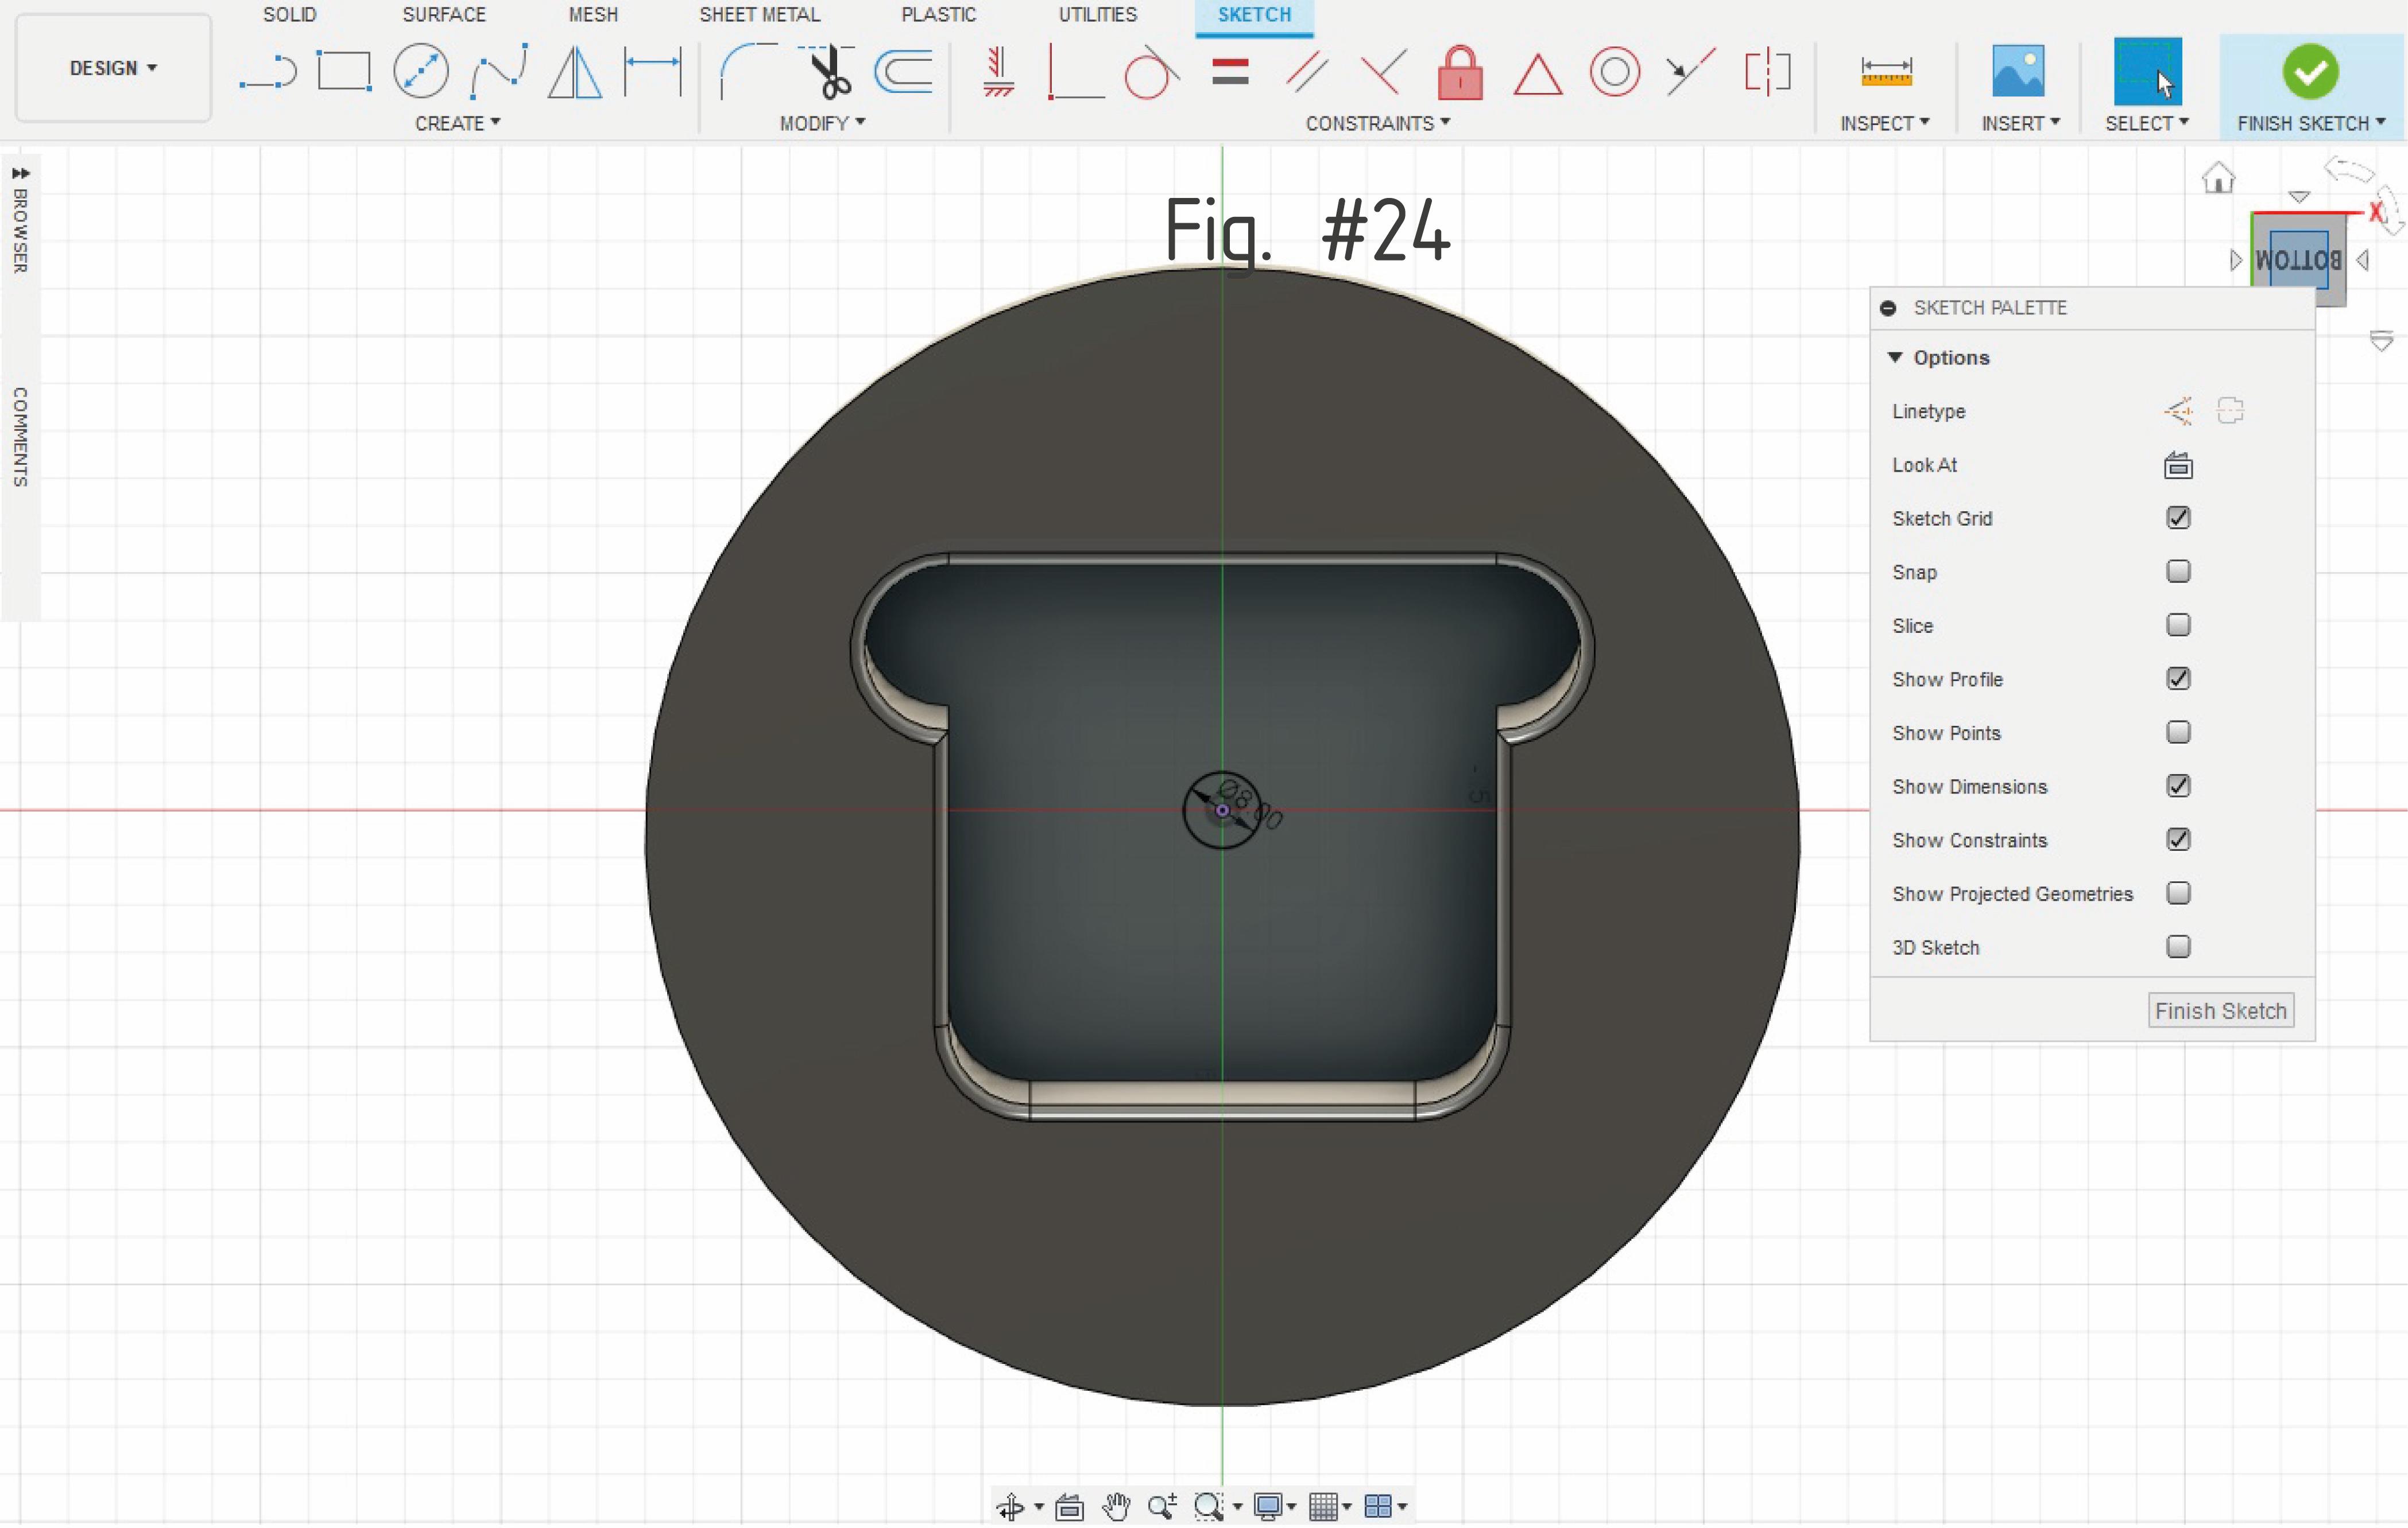Open the DESIGN workspace dropdown
This screenshot has height=1528, width=2408.
pyautogui.click(x=113, y=68)
